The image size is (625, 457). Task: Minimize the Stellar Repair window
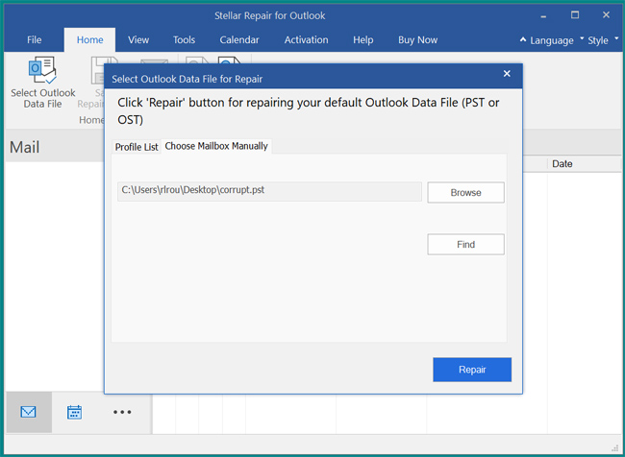tap(543, 16)
